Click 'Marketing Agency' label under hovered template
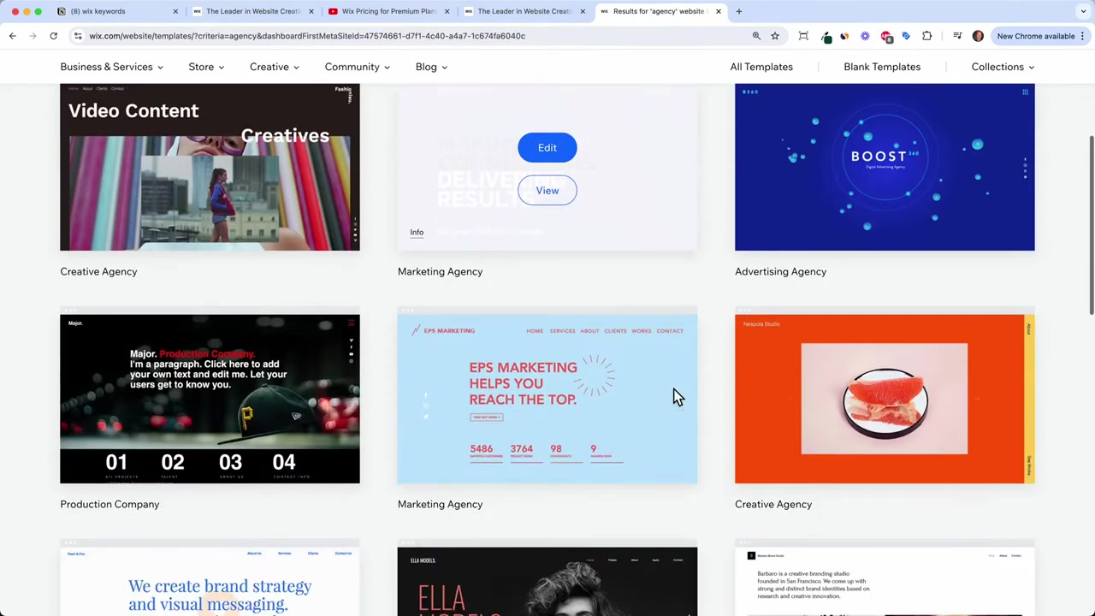The width and height of the screenshot is (1095, 616). (x=440, y=271)
